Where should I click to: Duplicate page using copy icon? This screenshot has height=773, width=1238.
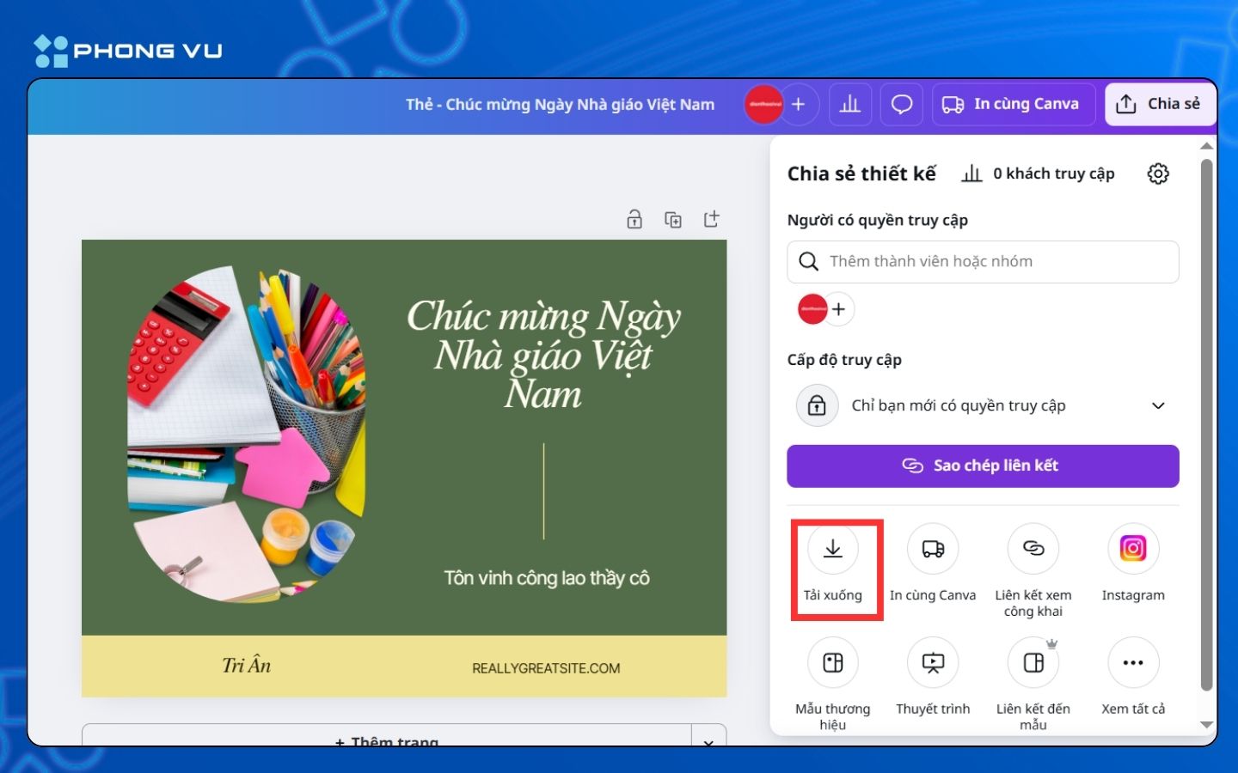(673, 219)
